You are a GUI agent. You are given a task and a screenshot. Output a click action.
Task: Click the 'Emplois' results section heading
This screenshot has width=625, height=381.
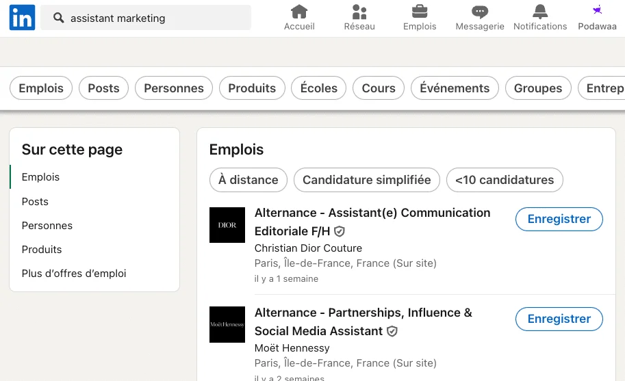click(236, 150)
